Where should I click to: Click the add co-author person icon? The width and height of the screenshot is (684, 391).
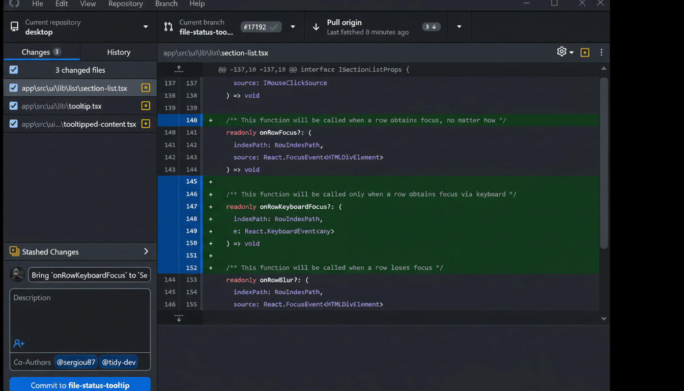pos(18,343)
